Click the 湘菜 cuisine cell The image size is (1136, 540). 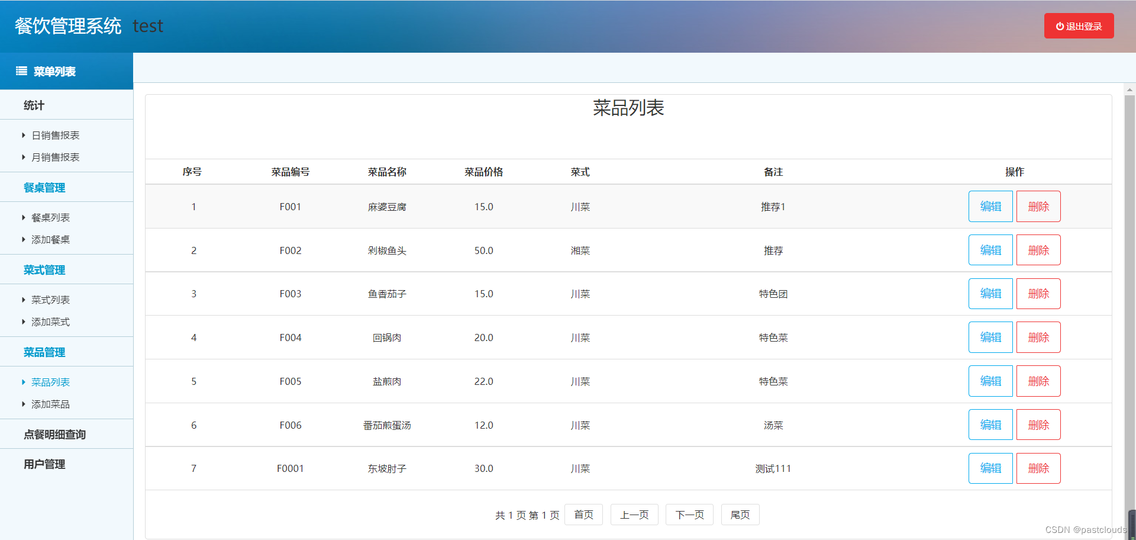(x=580, y=250)
